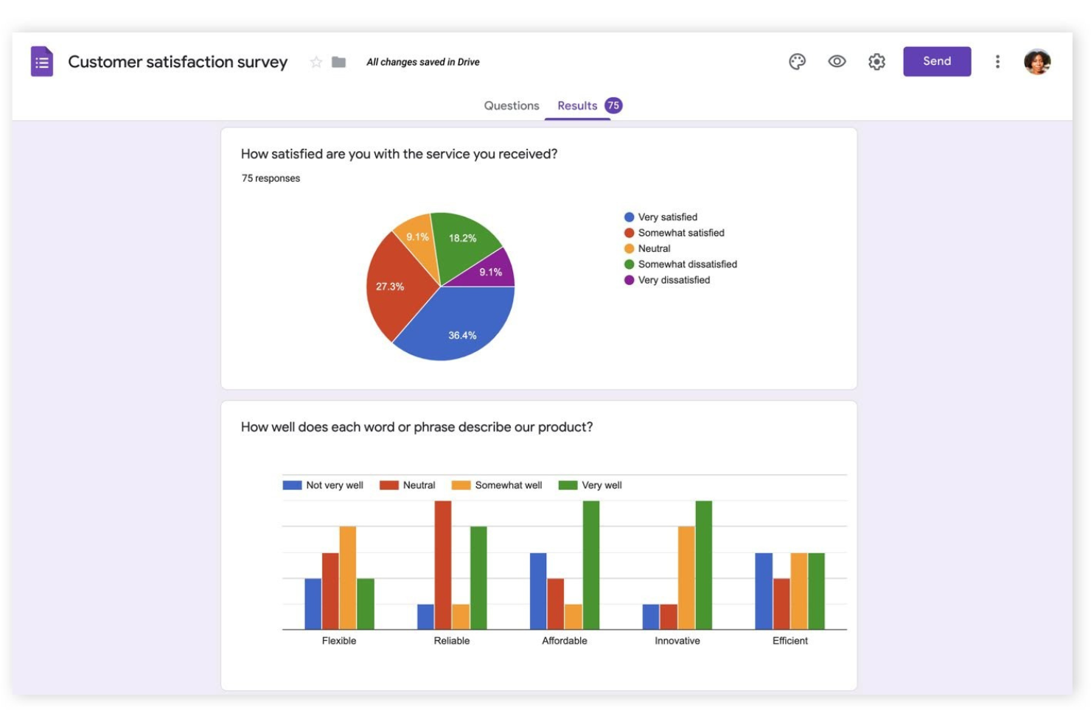Screen dimensions: 1091x727
Task: Click your profile avatar in the top right
Action: click(1036, 61)
